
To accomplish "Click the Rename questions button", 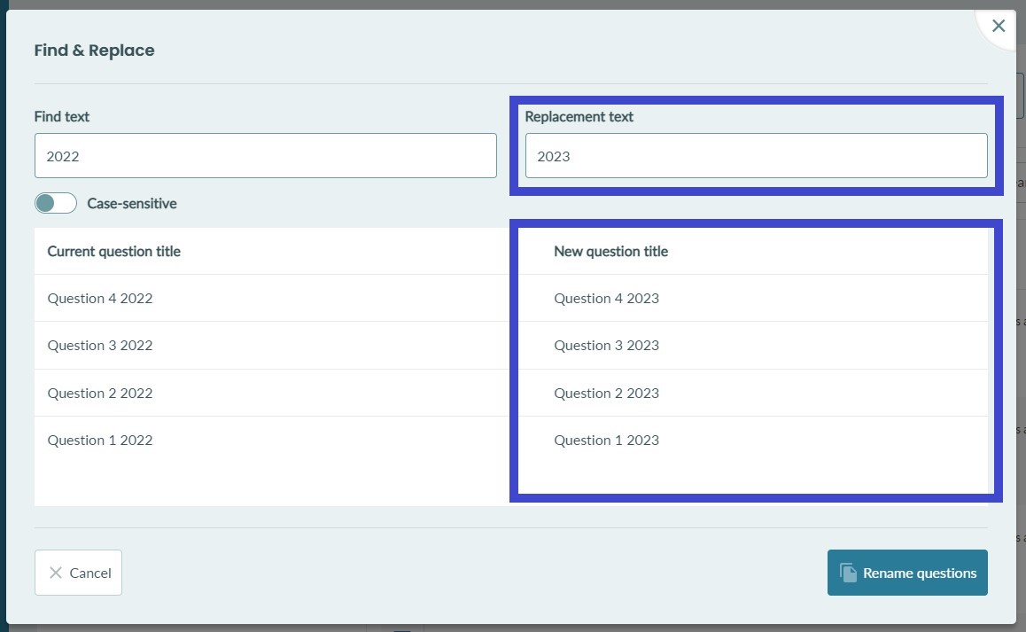I will point(907,573).
